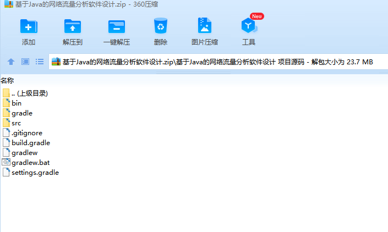Switch to the icon view mode button
The height and width of the screenshot is (232, 388).
pos(25,62)
